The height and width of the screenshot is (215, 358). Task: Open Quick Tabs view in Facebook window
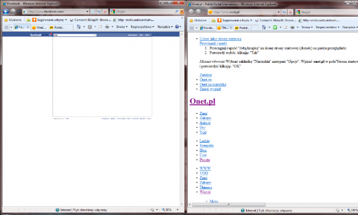coord(6,27)
